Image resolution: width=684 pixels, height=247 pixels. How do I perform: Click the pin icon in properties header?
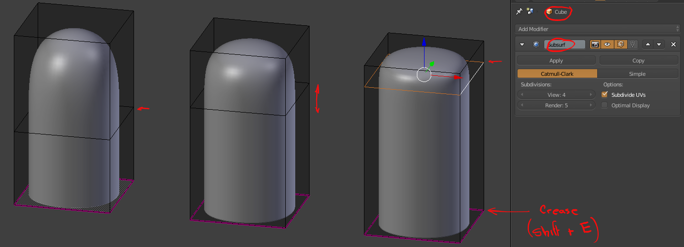tap(519, 11)
